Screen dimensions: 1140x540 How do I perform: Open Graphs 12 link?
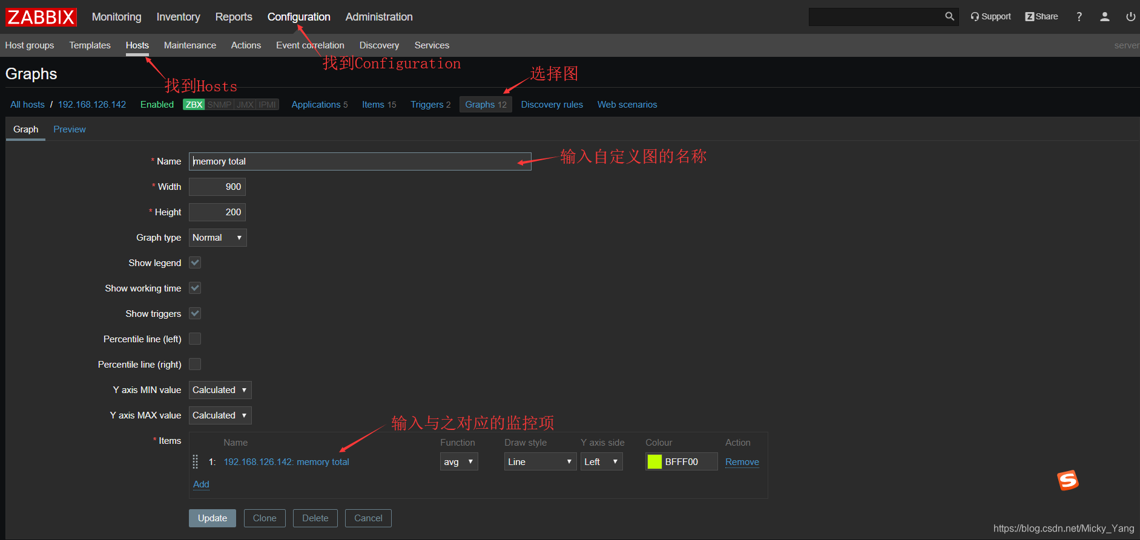click(x=486, y=105)
